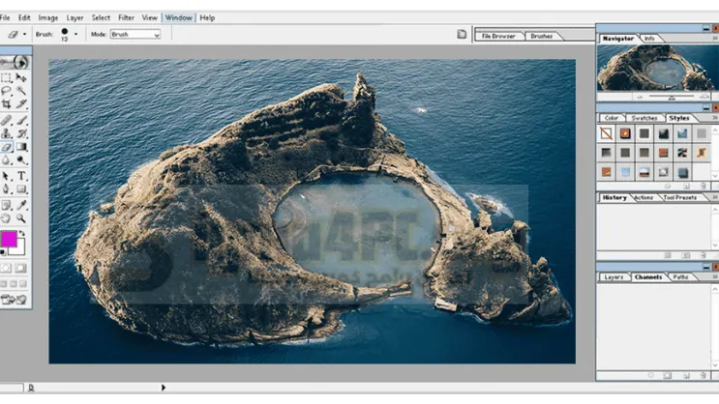Image resolution: width=719 pixels, height=404 pixels.
Task: Switch to the Tool Presets tab
Action: [x=680, y=197]
